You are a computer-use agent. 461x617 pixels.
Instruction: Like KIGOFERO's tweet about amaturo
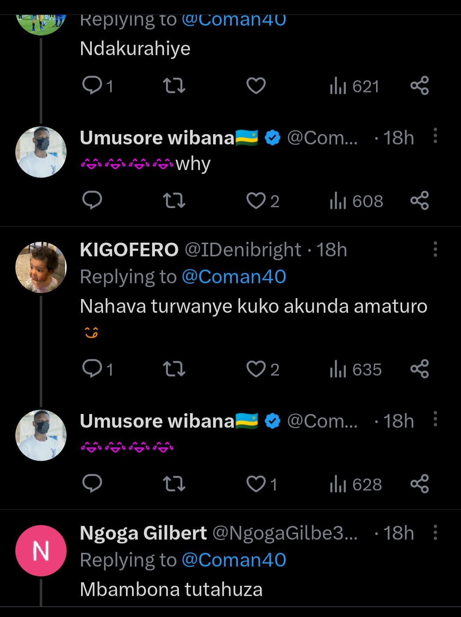256,369
